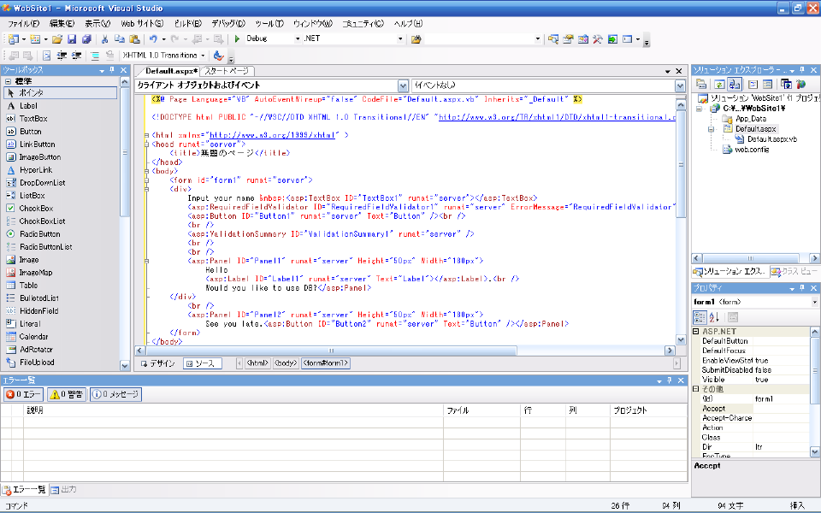Collapse the Default.aspx node in Solution Explorer
This screenshot has height=513, width=821.
(x=711, y=129)
